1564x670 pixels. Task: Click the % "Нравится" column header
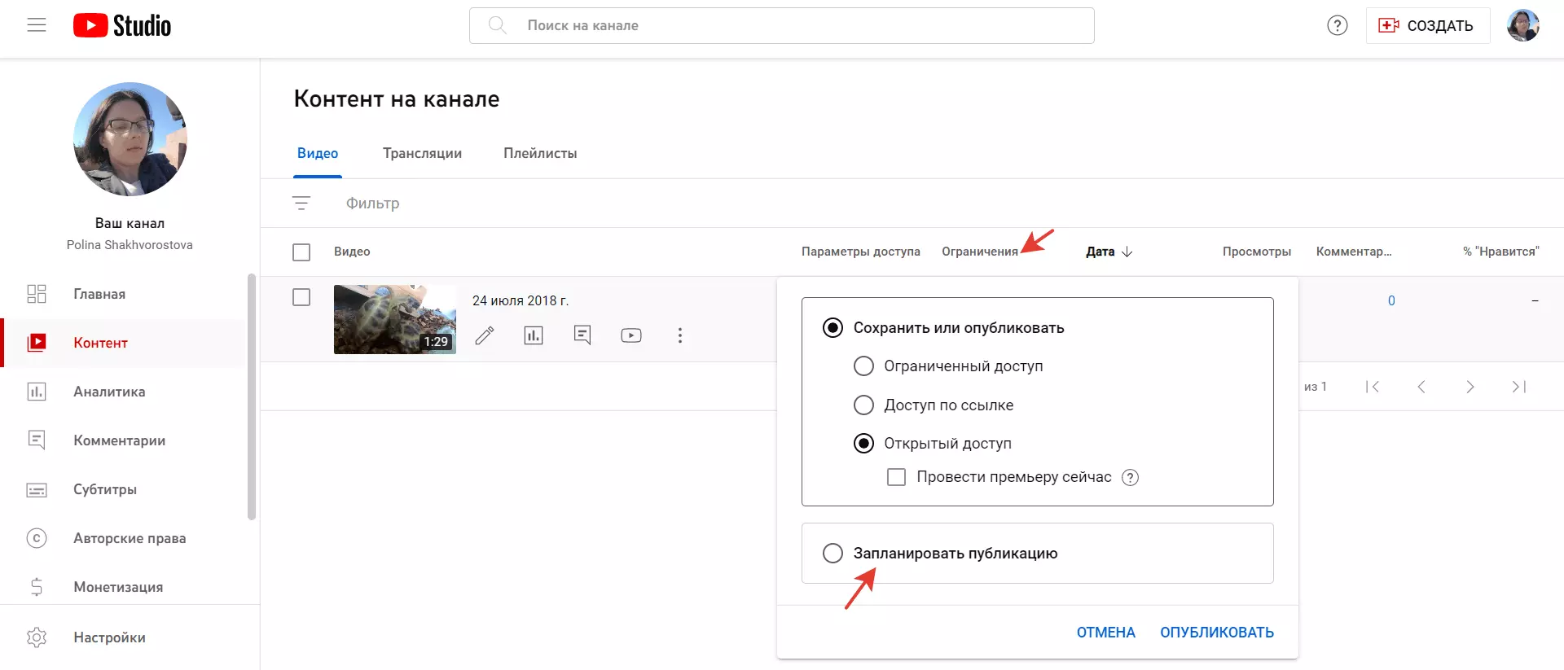pos(1500,252)
